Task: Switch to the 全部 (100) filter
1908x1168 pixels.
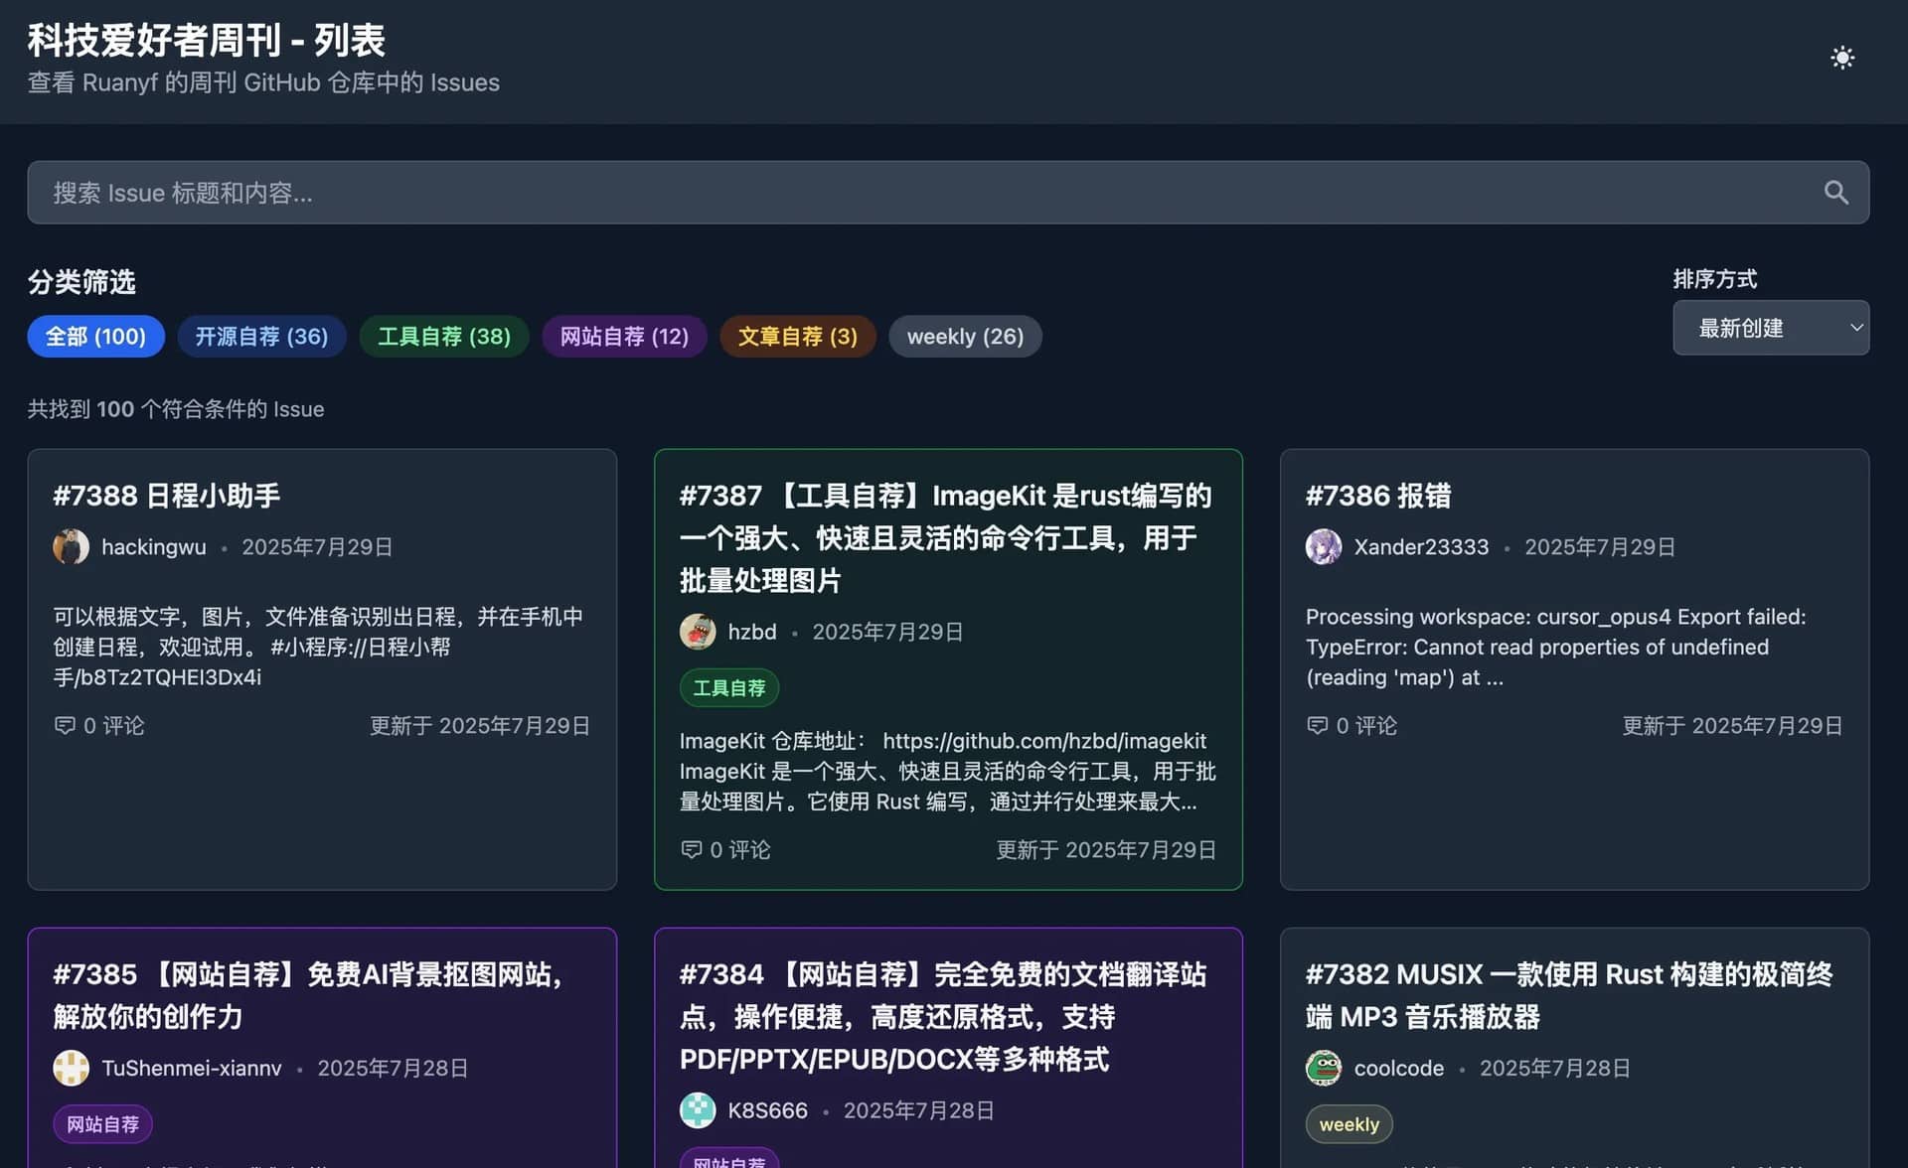Action: click(x=95, y=336)
